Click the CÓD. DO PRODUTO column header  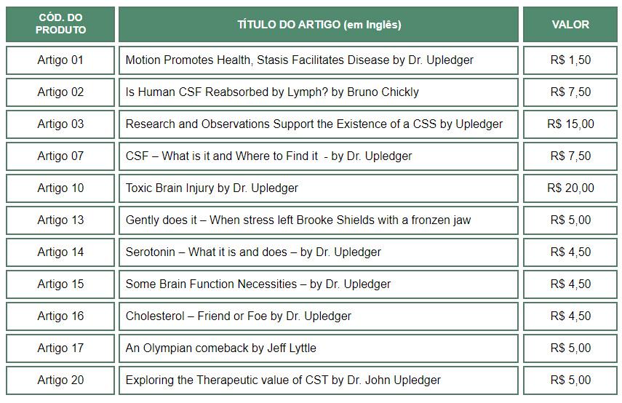tap(60, 24)
